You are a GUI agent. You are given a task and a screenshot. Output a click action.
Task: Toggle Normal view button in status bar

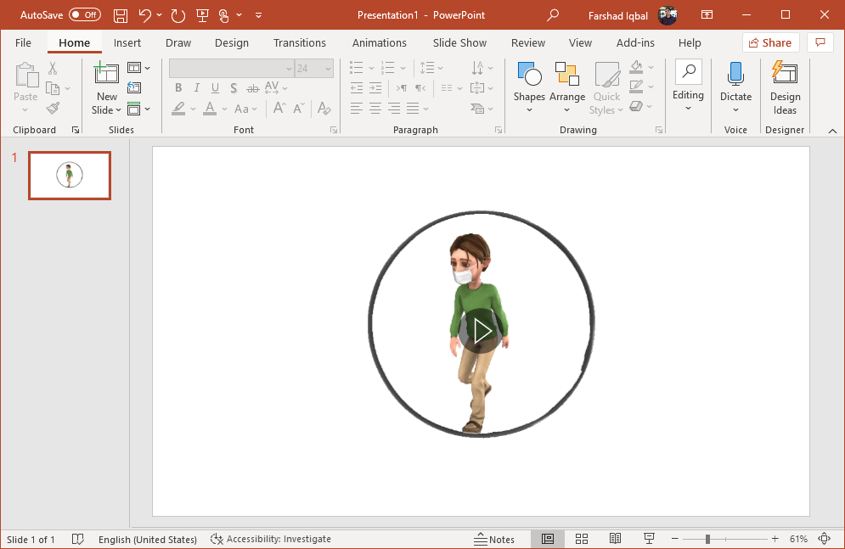(x=548, y=539)
